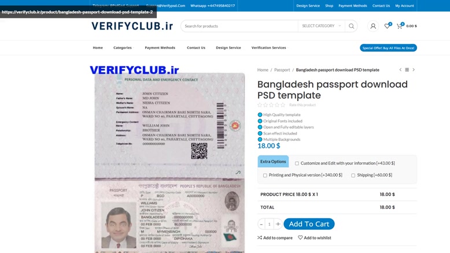Viewport: 450px width, 253px height.
Task: Open the user account icon
Action: point(373,26)
